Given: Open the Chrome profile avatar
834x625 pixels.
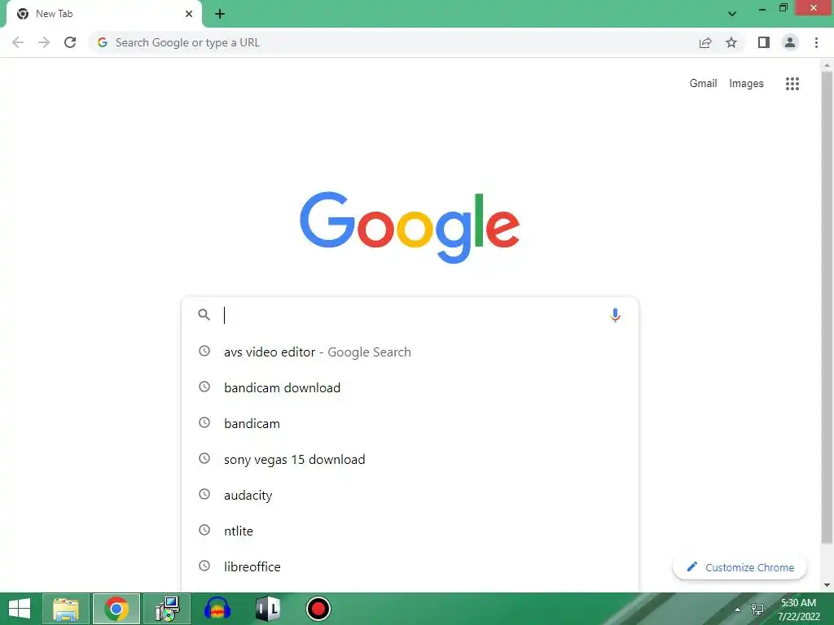Looking at the screenshot, I should pyautogui.click(x=790, y=42).
